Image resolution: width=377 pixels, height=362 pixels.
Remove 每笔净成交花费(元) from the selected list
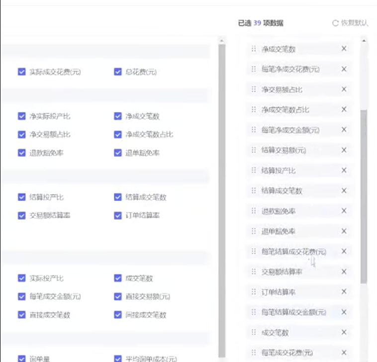click(344, 69)
